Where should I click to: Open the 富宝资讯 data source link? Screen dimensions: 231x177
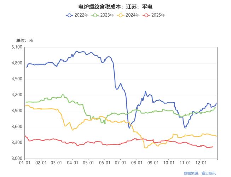click(x=208, y=173)
